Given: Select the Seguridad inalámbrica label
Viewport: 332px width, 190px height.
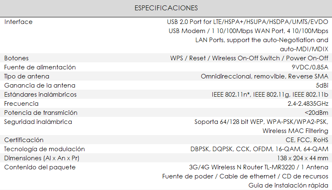Looking at the screenshot, I should (x=38, y=122).
